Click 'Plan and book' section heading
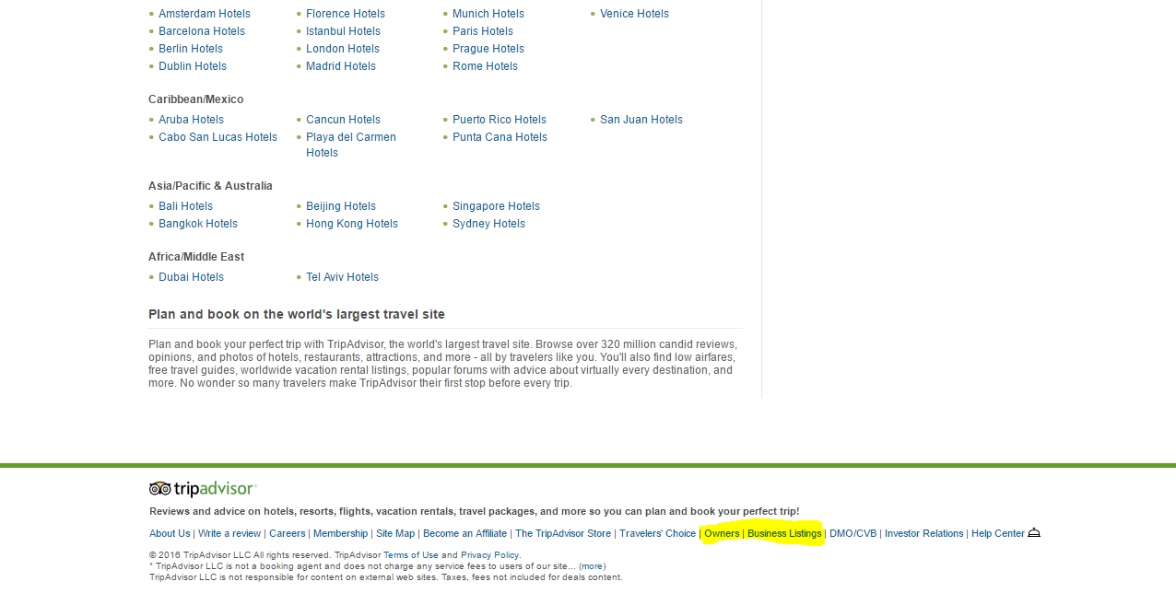Screen dimensions: 1176x605 pos(297,314)
